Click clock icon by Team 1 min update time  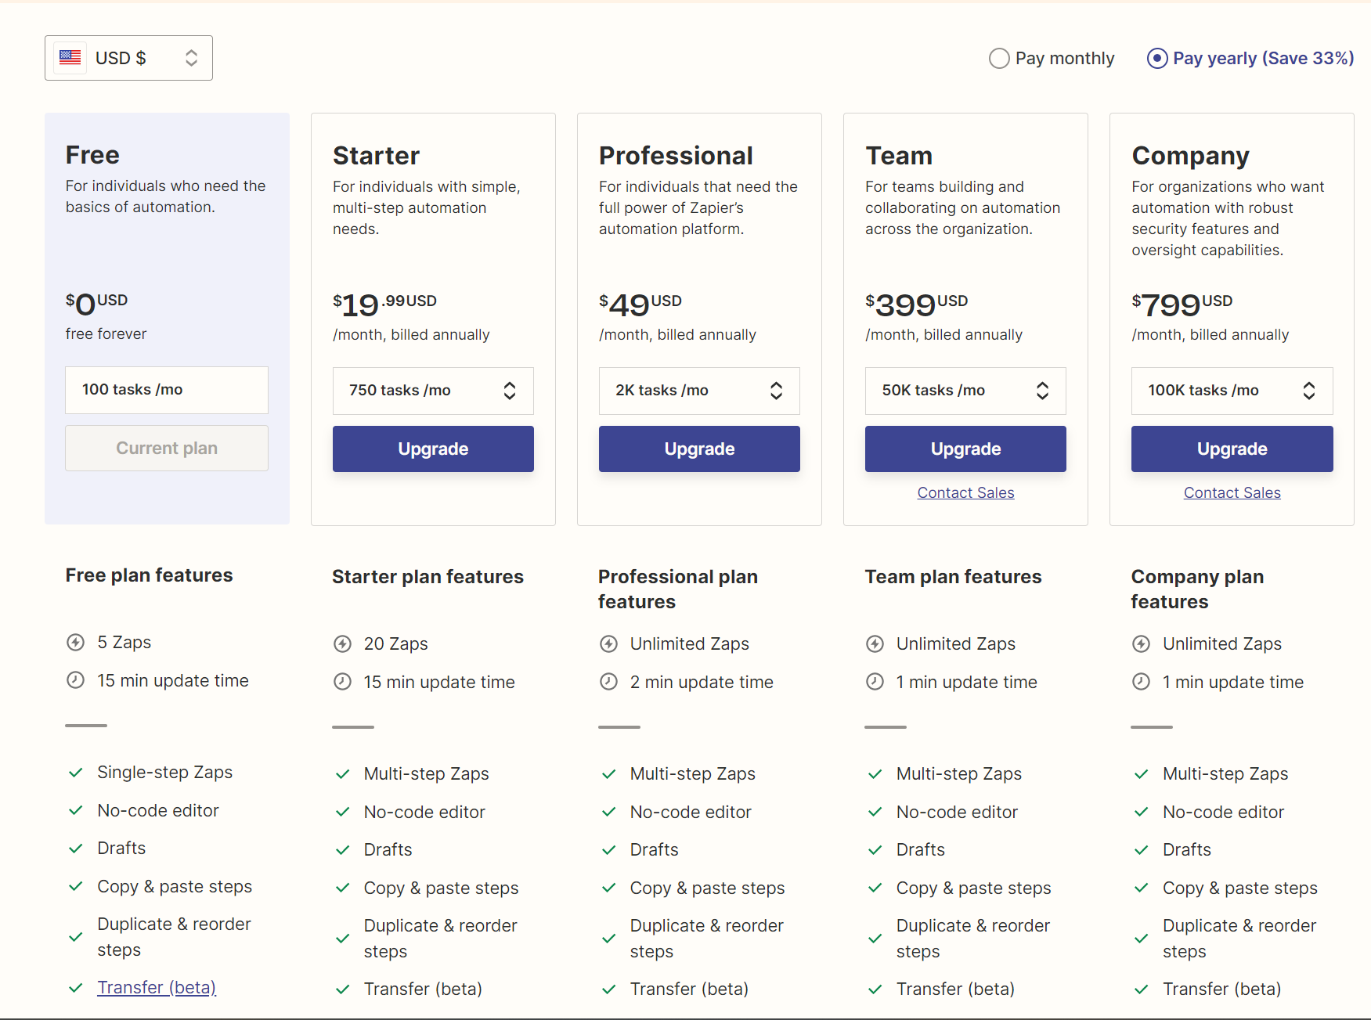(x=875, y=682)
